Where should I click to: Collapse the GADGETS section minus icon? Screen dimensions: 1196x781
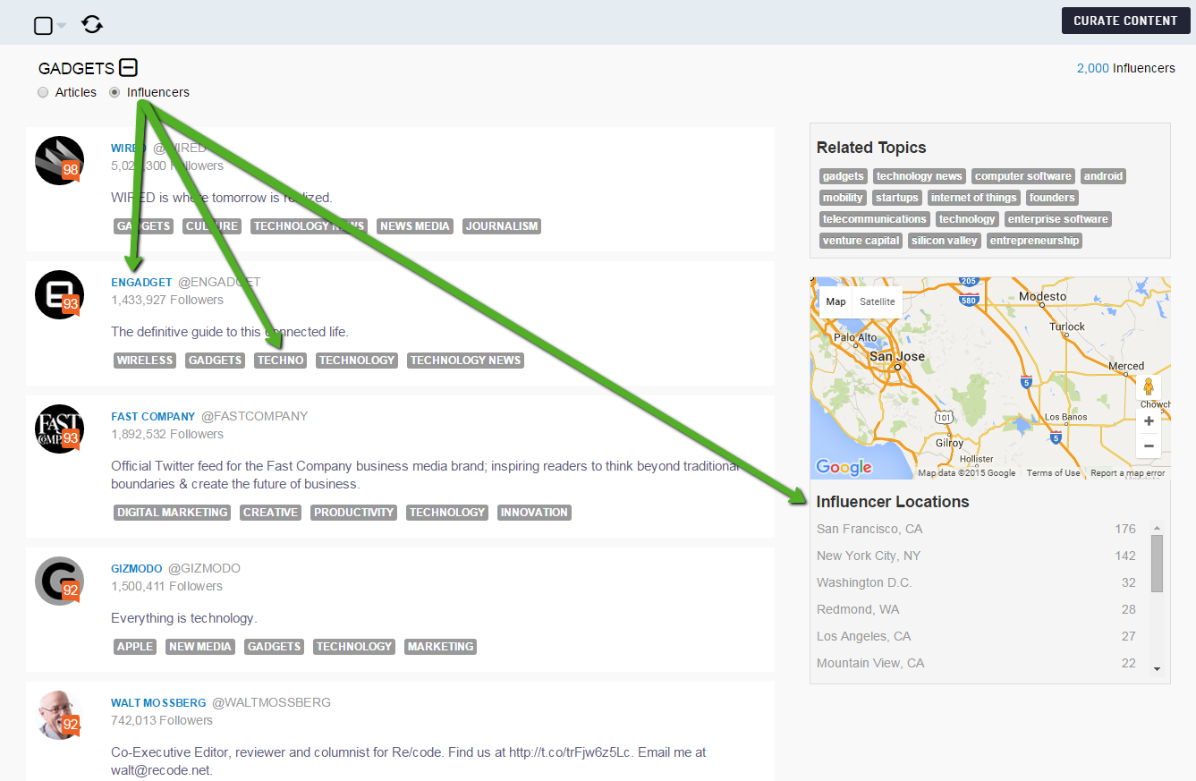click(129, 68)
